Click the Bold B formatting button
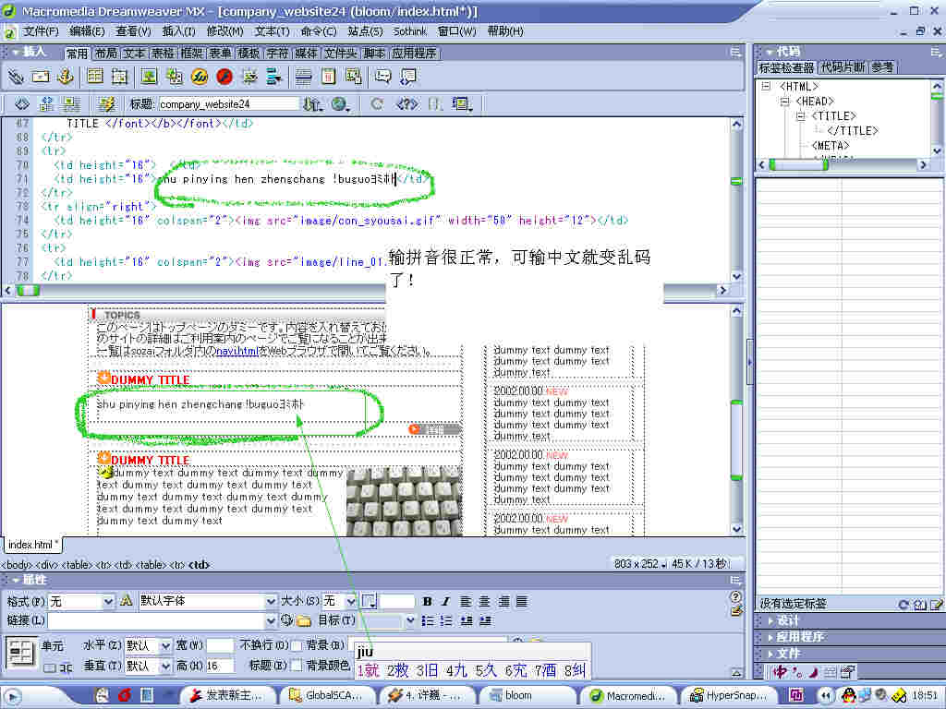 [x=427, y=601]
